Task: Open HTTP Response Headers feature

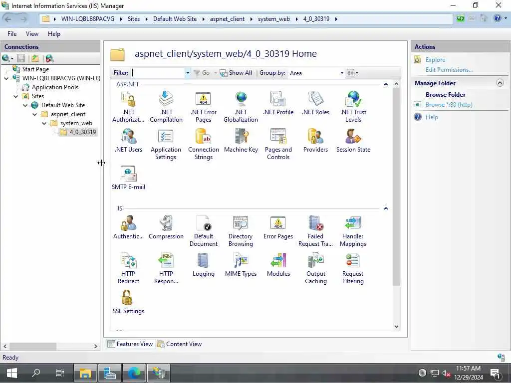Action: coord(166,269)
